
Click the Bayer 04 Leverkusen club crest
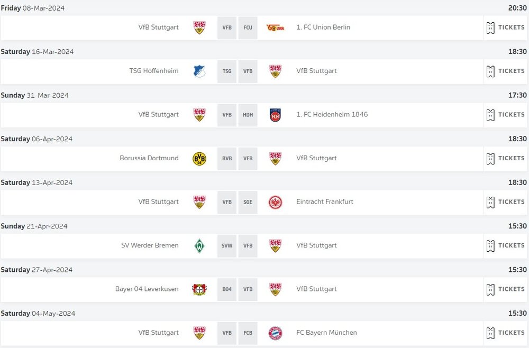(x=199, y=289)
